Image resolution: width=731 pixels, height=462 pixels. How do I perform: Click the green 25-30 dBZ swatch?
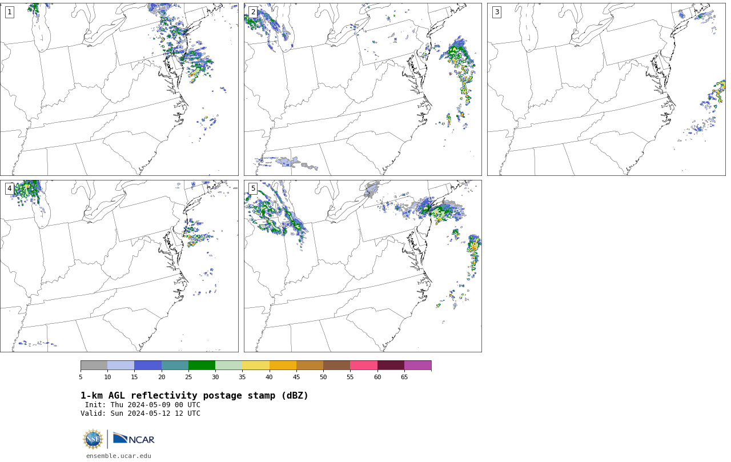[x=202, y=365]
